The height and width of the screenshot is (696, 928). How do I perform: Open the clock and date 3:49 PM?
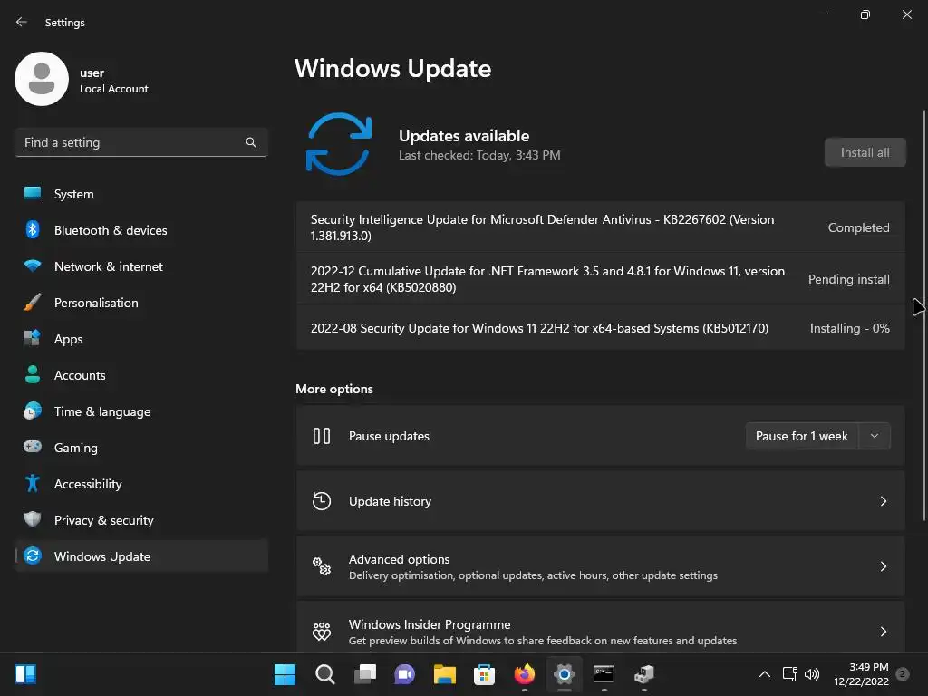[x=861, y=674]
